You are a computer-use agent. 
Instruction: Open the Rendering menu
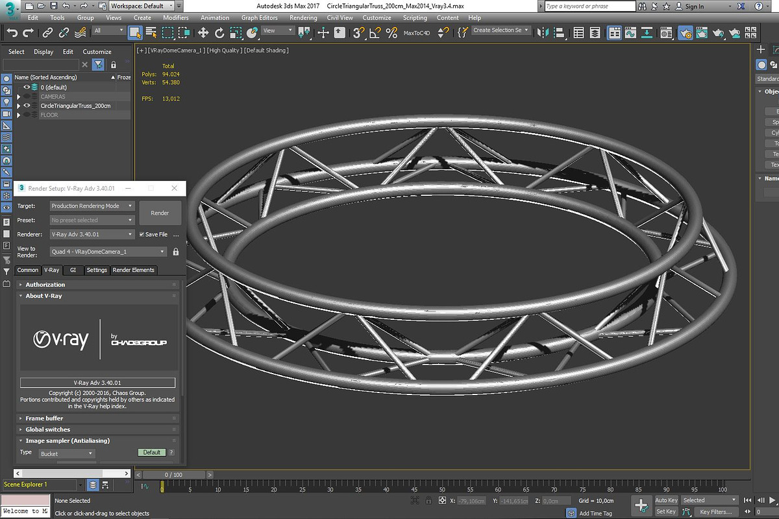[303, 18]
